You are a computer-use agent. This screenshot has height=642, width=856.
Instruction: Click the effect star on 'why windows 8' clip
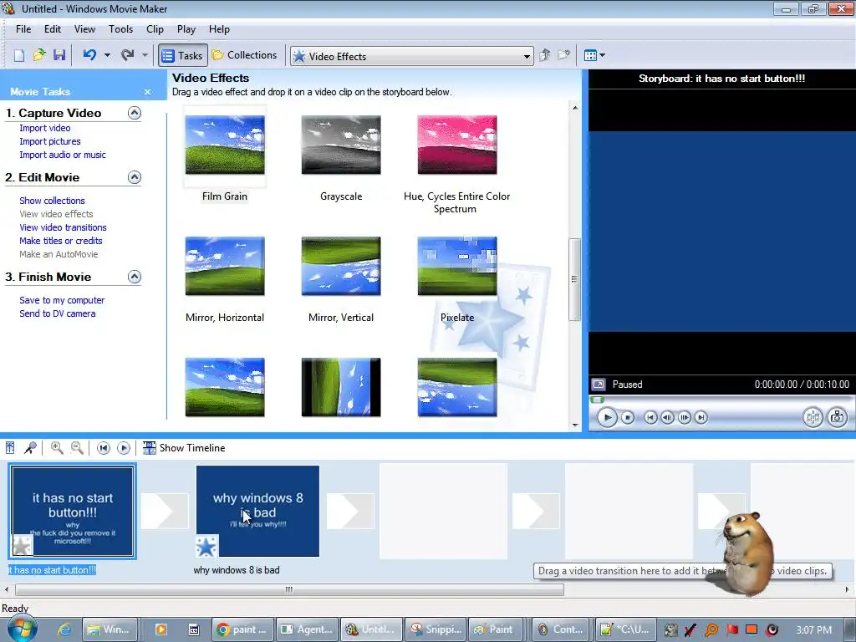point(206,546)
